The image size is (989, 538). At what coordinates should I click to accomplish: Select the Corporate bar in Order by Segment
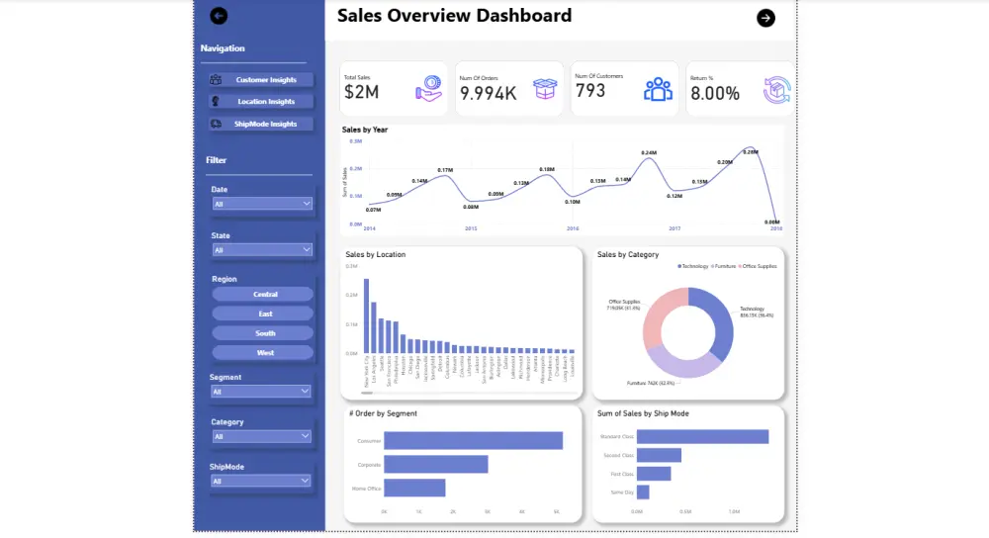tap(436, 464)
